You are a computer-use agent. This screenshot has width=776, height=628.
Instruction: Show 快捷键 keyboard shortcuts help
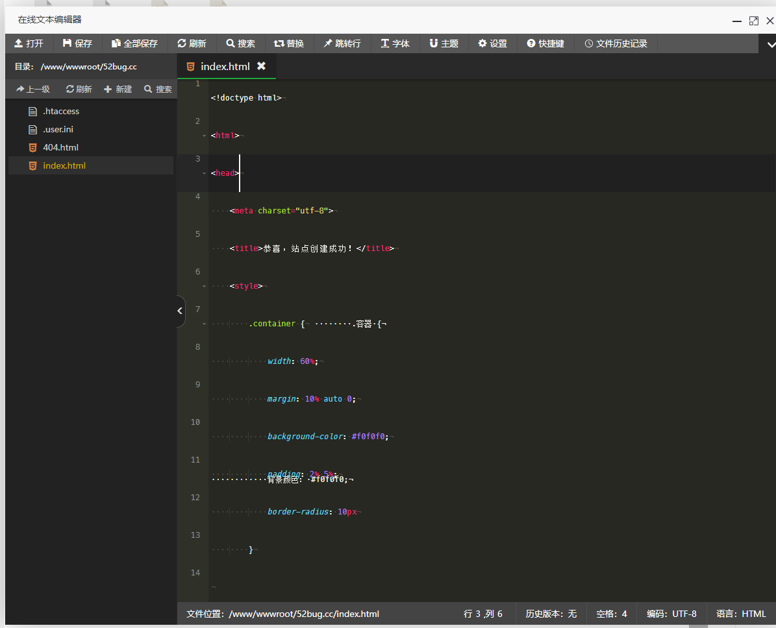(545, 43)
